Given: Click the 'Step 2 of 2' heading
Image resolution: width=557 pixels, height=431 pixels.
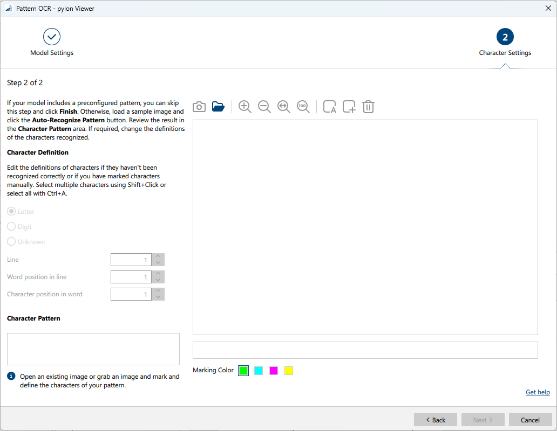Looking at the screenshot, I should (x=25, y=82).
